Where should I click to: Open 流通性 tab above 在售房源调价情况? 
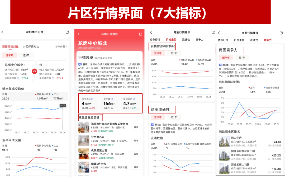tap(186, 40)
